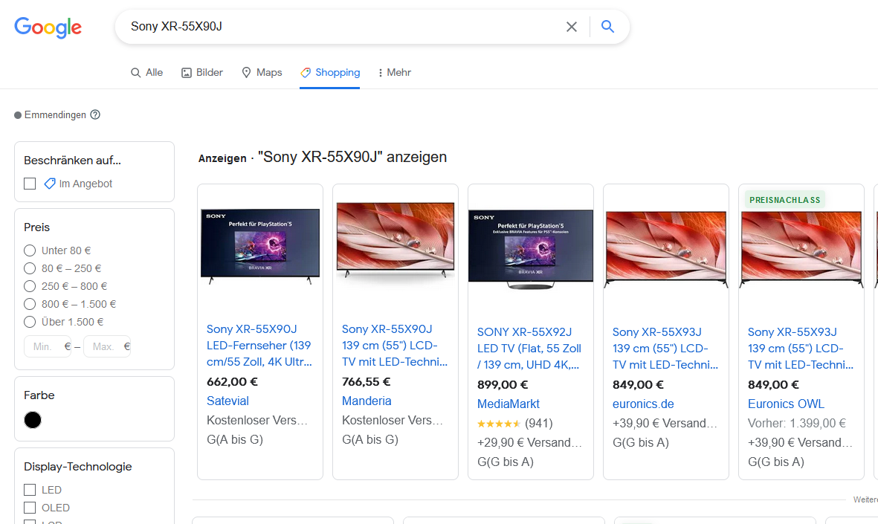The width and height of the screenshot is (878, 524).
Task: Visit the Euronics OWL shop link
Action: [x=786, y=404]
